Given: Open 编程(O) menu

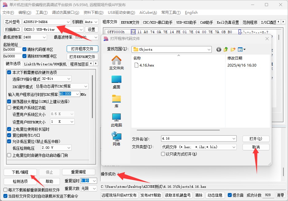Looking at the screenshot, I should coord(25,13).
